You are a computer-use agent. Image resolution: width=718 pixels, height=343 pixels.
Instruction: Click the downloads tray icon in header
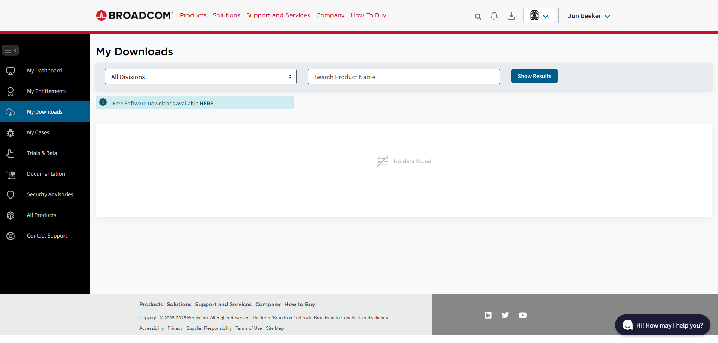[x=511, y=16]
